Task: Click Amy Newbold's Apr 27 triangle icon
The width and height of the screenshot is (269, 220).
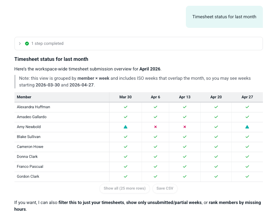Action: [x=247, y=127]
